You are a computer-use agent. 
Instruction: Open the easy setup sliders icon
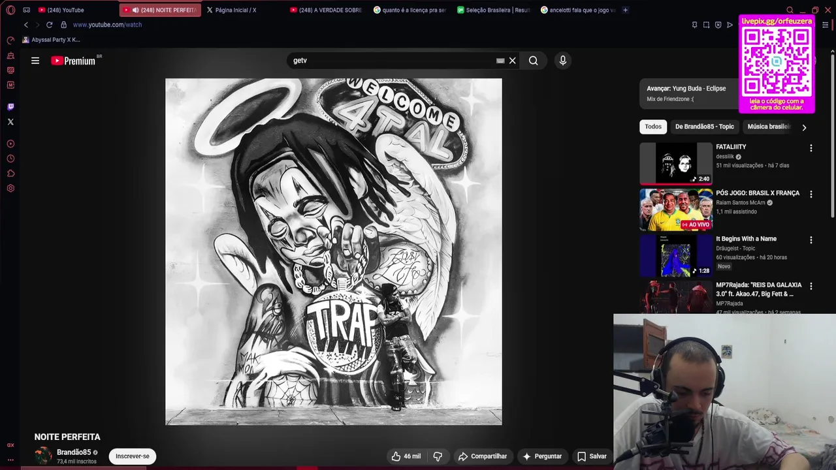tap(825, 25)
